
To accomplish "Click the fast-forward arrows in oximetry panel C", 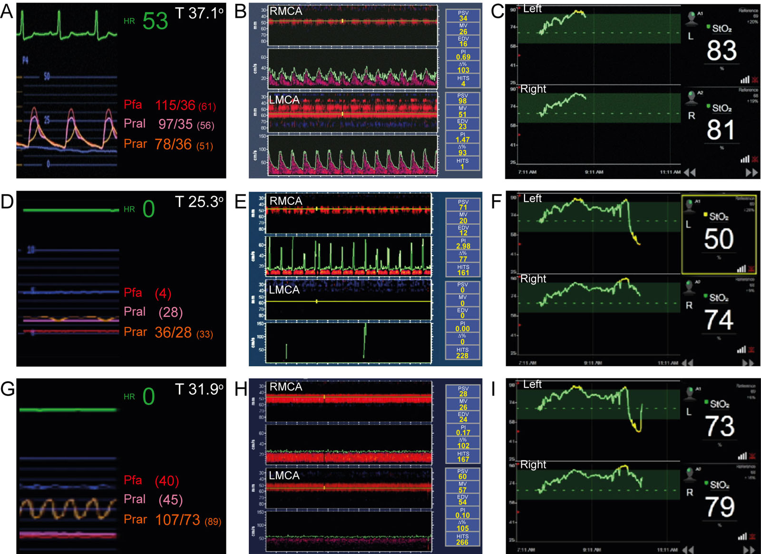I will (x=752, y=172).
